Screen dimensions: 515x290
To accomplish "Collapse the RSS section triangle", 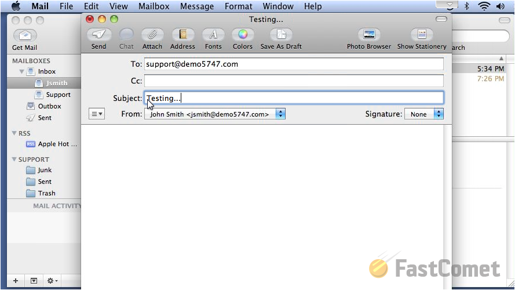I will (x=14, y=133).
